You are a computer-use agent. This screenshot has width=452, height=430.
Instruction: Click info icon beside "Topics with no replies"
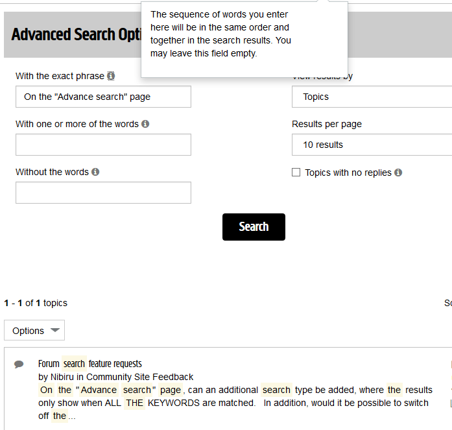click(398, 173)
